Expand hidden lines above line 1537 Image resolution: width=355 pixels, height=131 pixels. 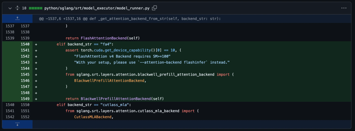pos(17,19)
